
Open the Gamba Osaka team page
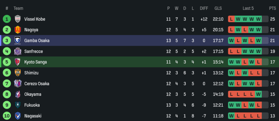pyautogui.click(x=37, y=41)
